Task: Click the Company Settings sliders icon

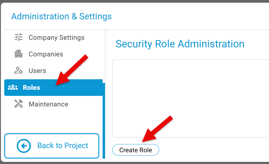Action: 19,37
